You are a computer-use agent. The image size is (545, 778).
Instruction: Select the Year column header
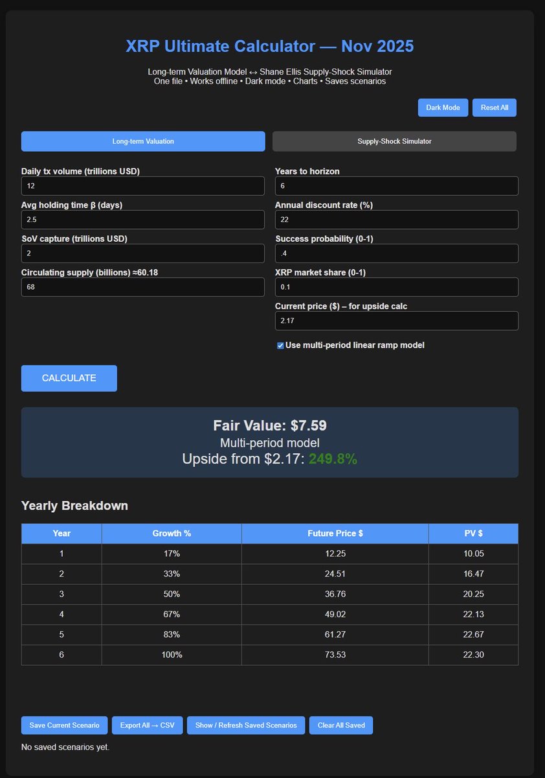coord(61,534)
